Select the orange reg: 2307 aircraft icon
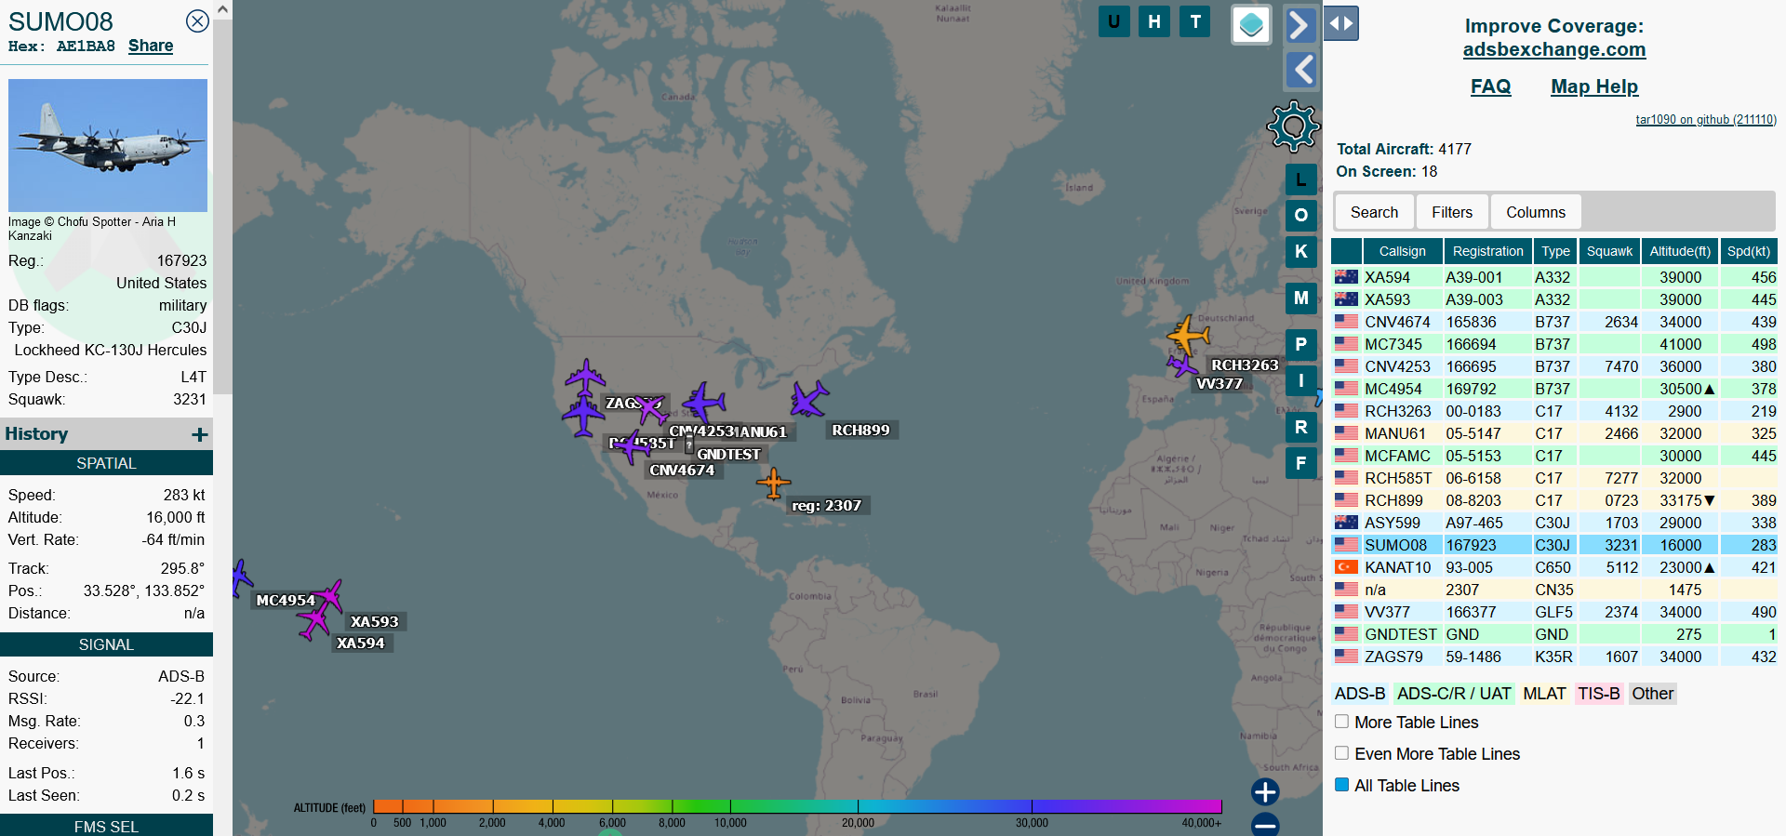The width and height of the screenshot is (1786, 836). [x=773, y=483]
